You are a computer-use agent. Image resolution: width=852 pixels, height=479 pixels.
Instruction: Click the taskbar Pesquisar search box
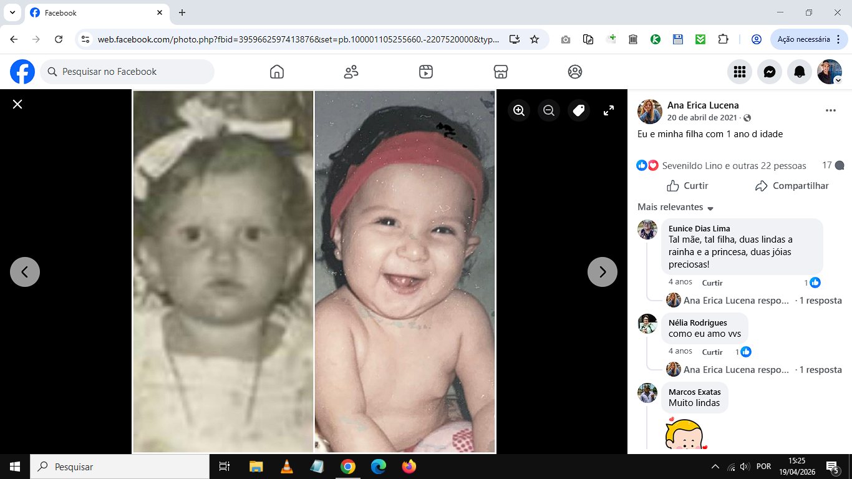(120, 467)
